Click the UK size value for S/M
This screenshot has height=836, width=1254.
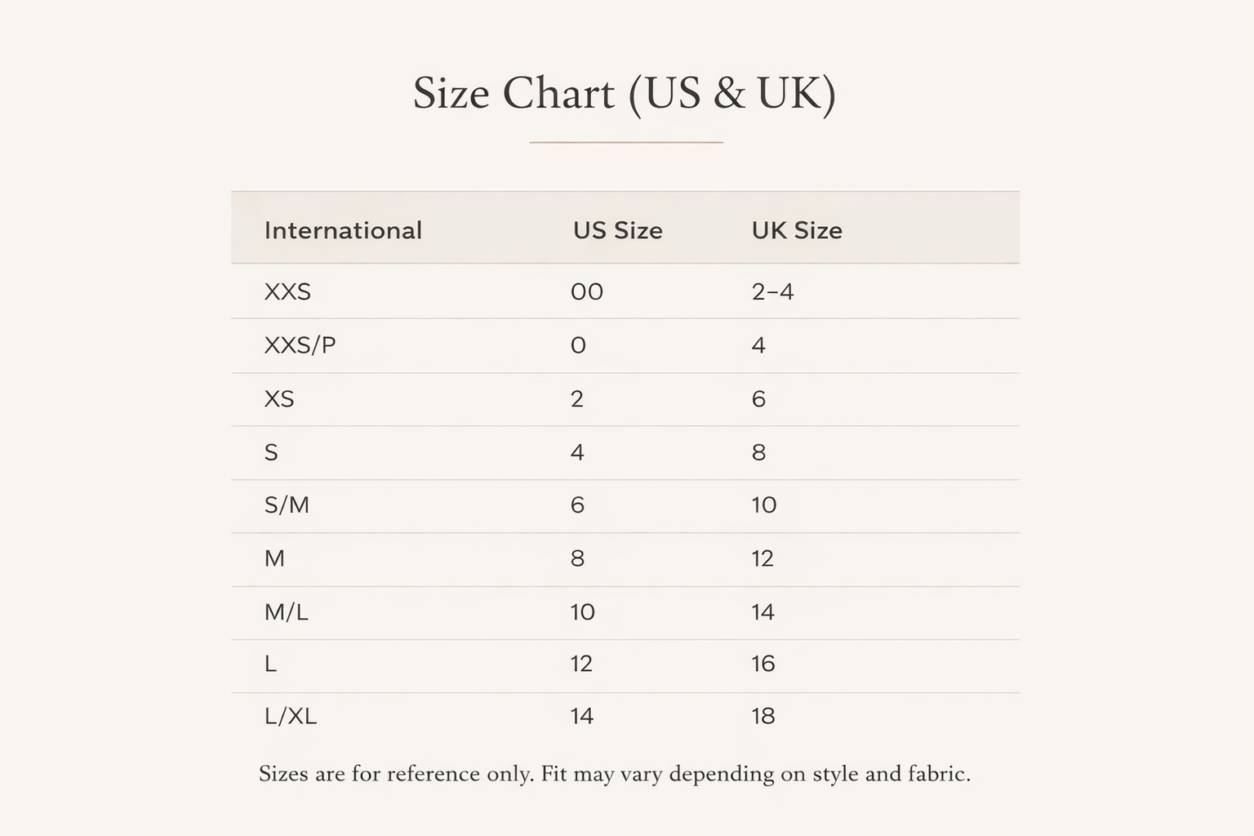[x=764, y=505]
